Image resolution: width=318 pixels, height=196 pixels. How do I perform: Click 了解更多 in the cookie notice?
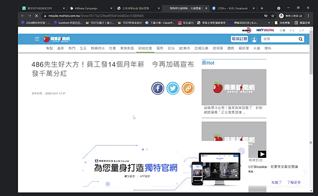[294, 182]
